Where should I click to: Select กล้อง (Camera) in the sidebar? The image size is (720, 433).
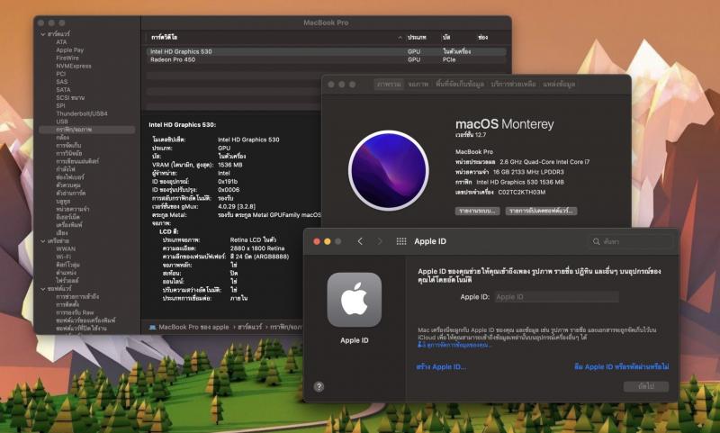tap(62, 138)
